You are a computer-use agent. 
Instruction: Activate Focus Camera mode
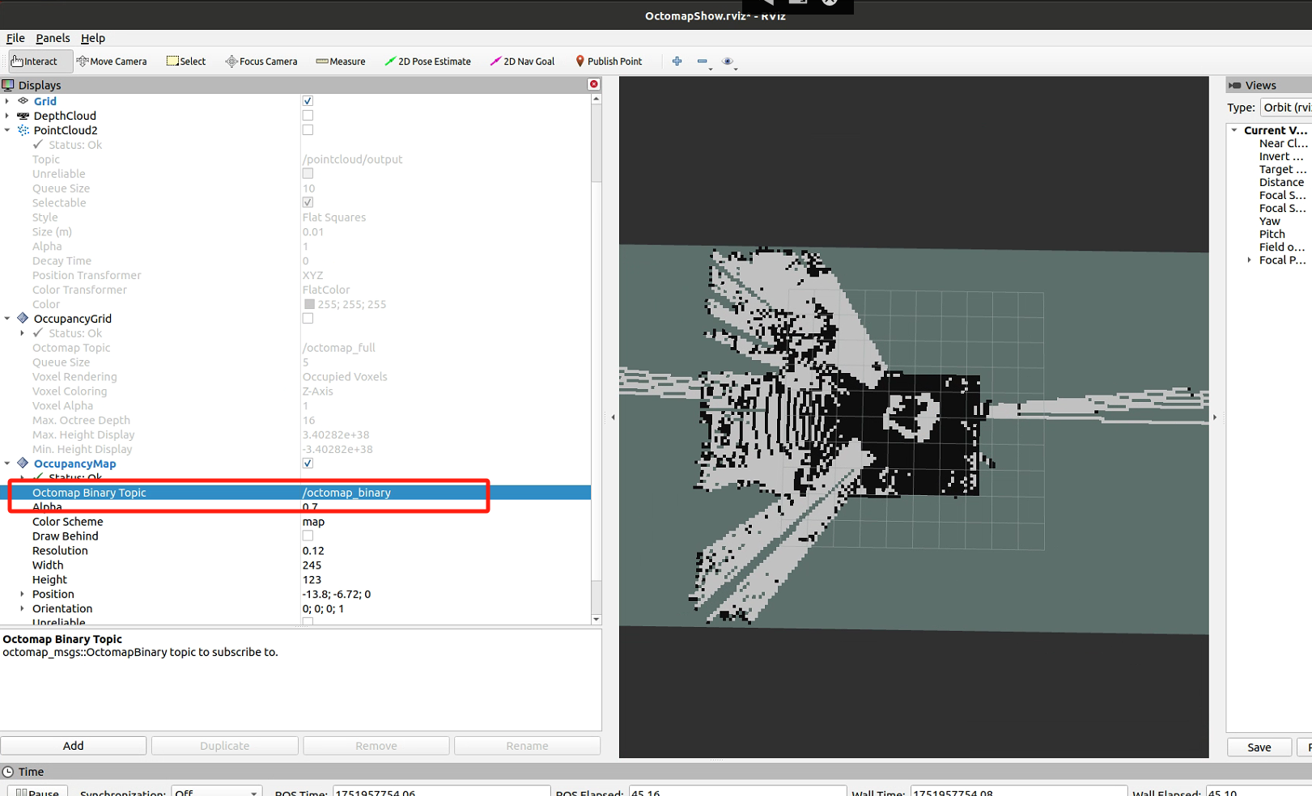pos(261,61)
